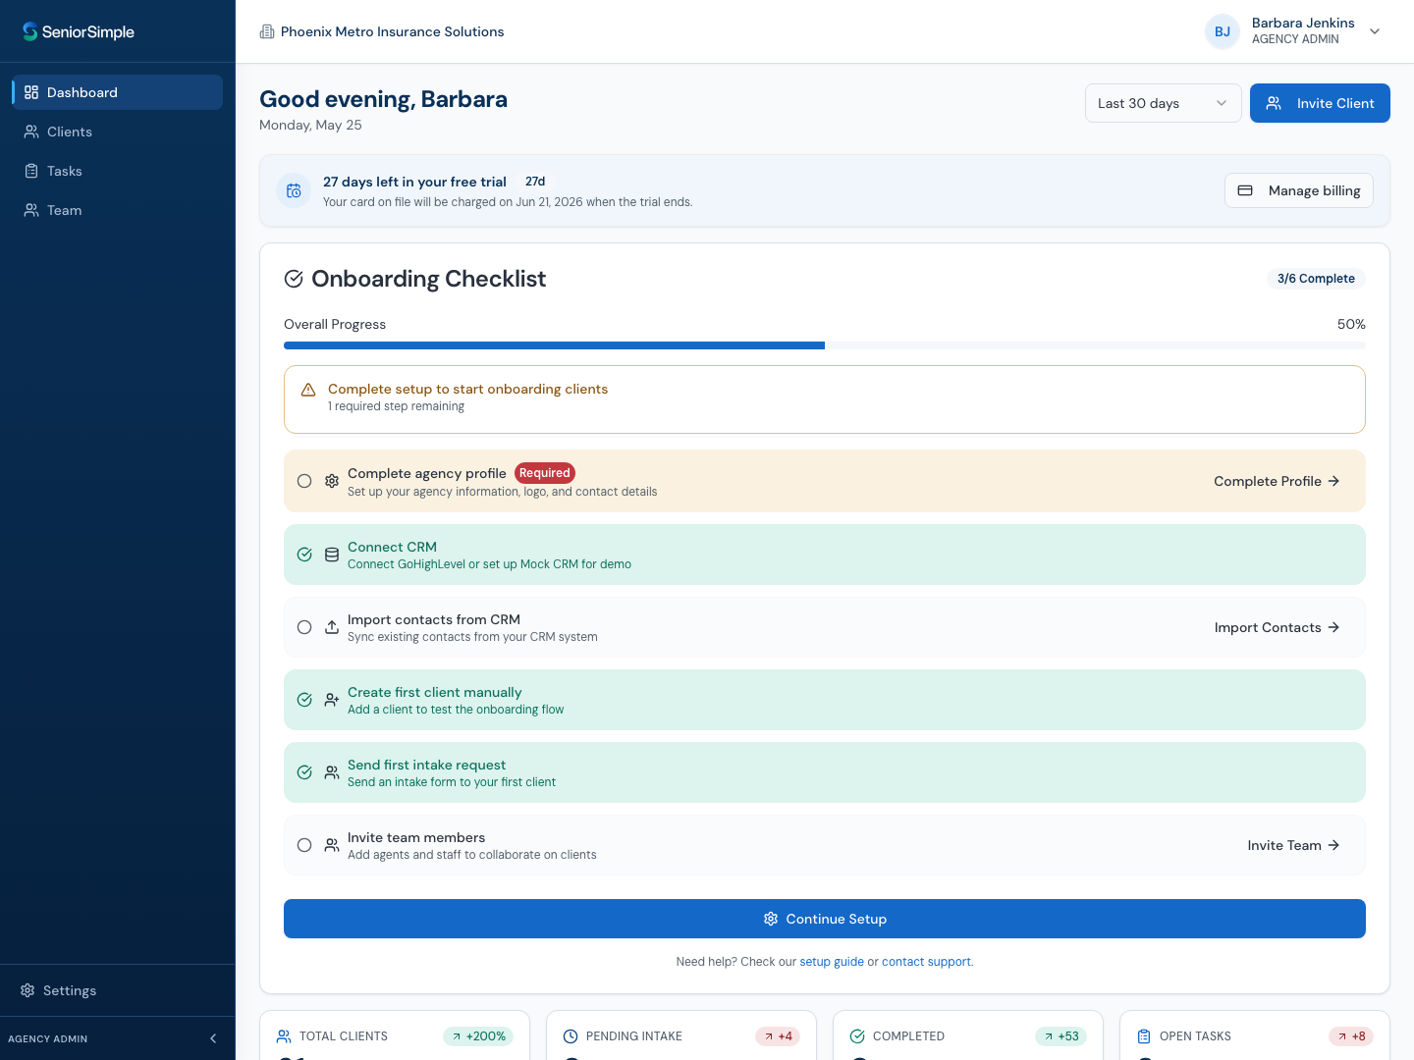The image size is (1414, 1060).
Task: Click the Onboarding Checklist check icon
Action: pos(294,279)
